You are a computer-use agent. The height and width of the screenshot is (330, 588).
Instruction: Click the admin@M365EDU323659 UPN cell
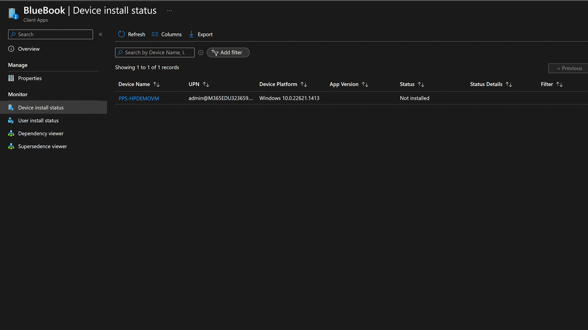coord(221,98)
